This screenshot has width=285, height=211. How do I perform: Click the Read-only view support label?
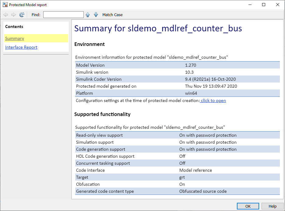100,135
